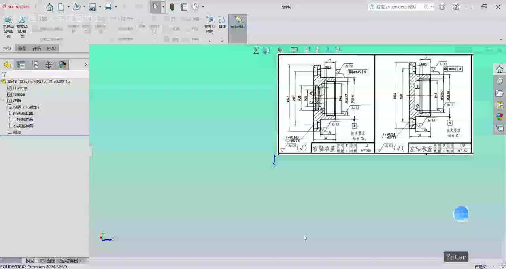Restore down the SOLIDWORKS window
The width and height of the screenshot is (506, 269).
pyautogui.click(x=484, y=7)
